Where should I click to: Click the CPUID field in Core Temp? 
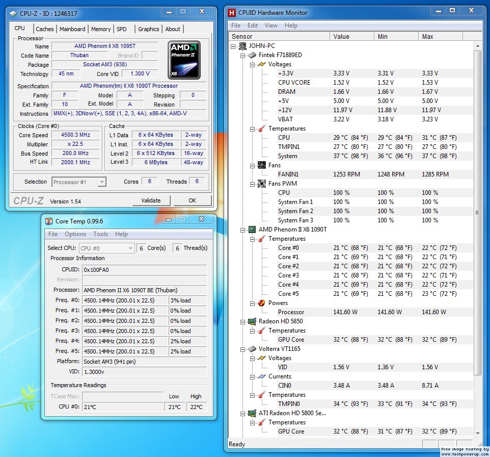tap(144, 270)
